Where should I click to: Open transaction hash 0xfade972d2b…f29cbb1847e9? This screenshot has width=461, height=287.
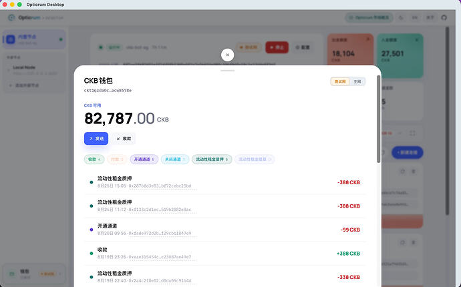coord(160,233)
